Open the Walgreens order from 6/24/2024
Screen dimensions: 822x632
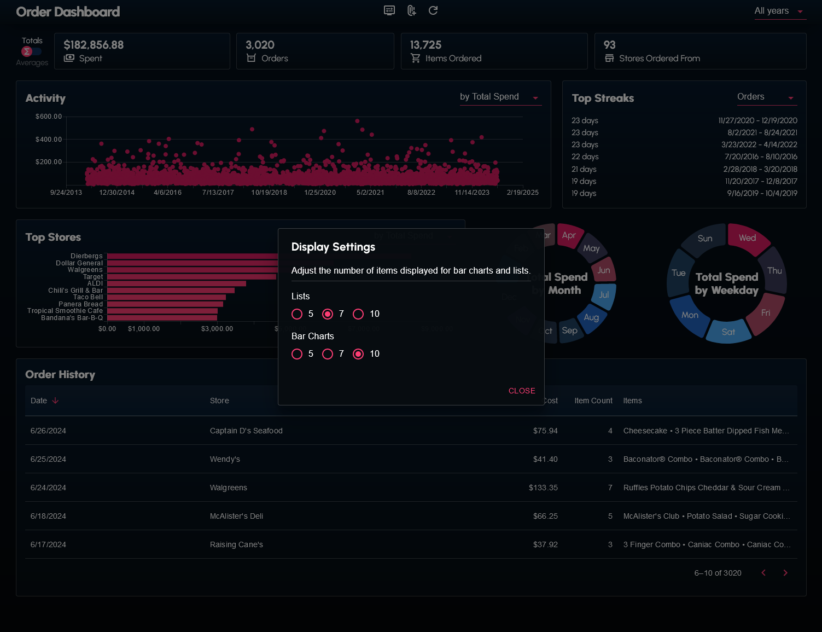click(229, 488)
